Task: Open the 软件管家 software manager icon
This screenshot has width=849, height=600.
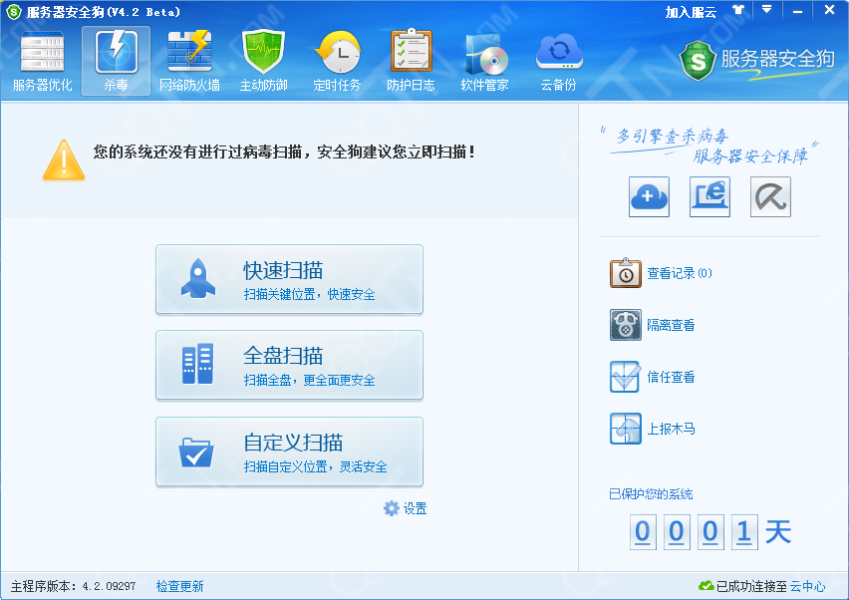Action: 484,62
